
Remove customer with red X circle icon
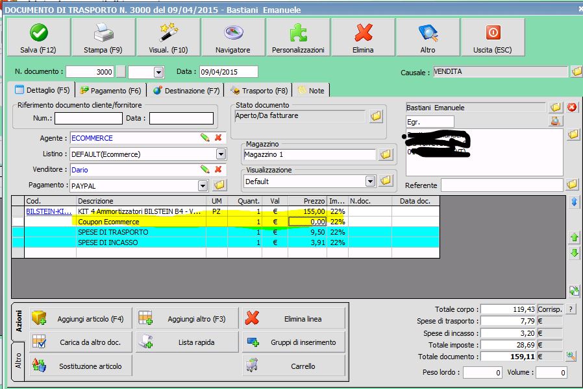point(572,108)
